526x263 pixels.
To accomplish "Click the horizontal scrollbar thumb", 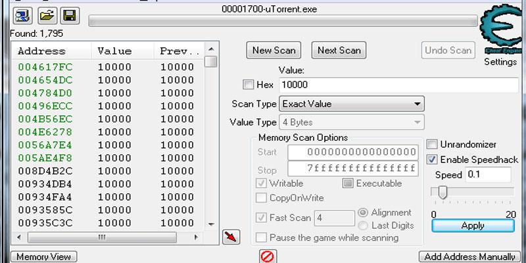I will tap(102, 237).
